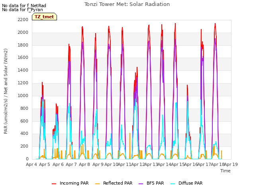
Task: Select the Reflected PAR legend label
Action: point(118,183)
